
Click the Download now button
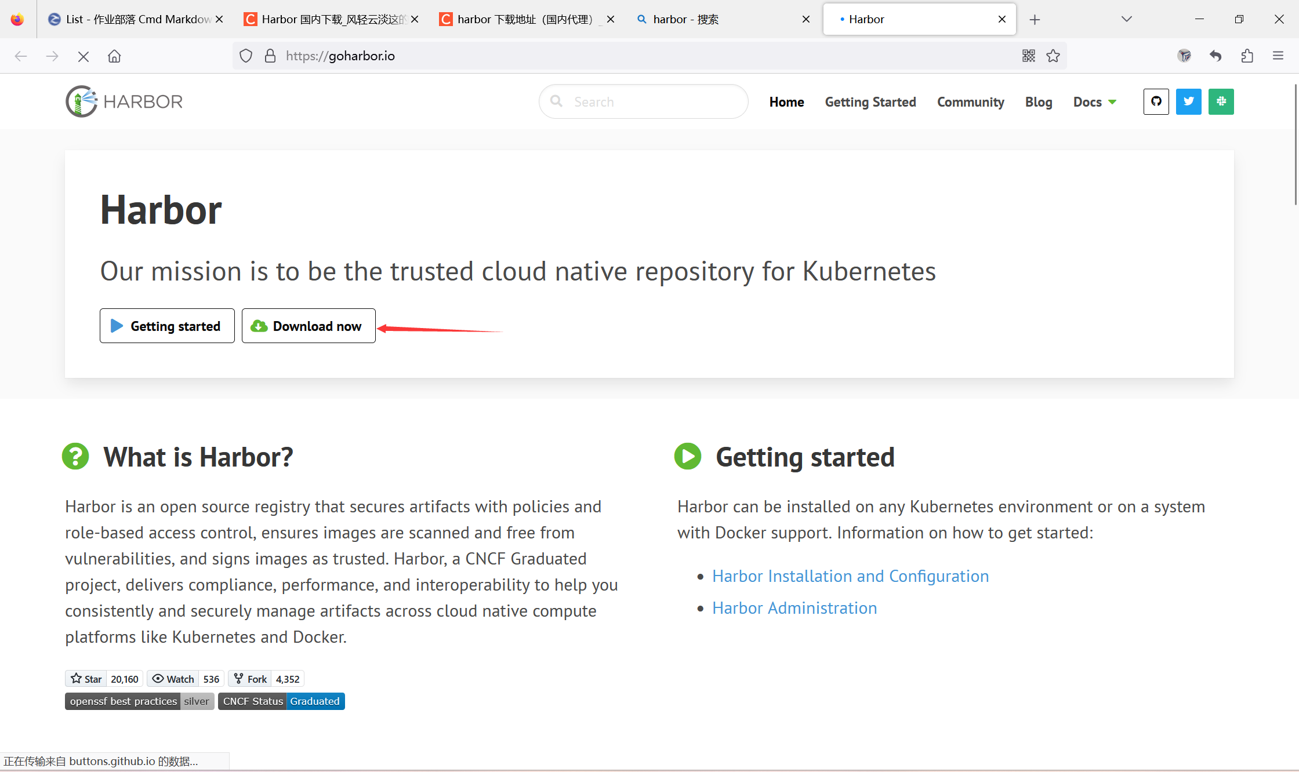coord(309,326)
